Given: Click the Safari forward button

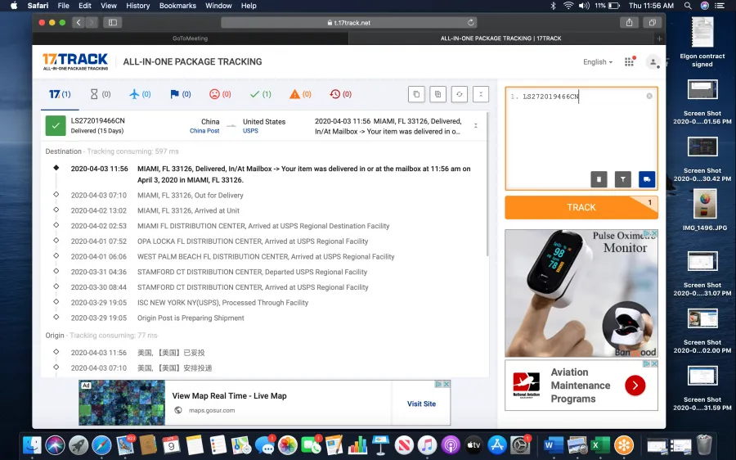Looking at the screenshot, I should (92, 23).
